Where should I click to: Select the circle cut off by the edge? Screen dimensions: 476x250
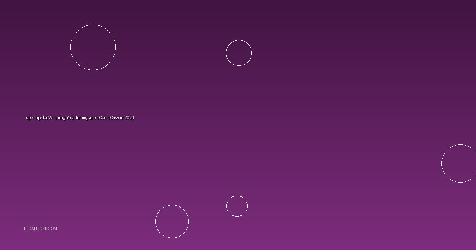[459, 163]
